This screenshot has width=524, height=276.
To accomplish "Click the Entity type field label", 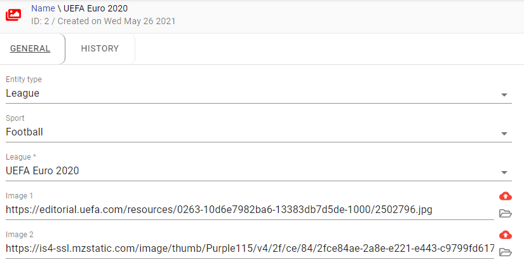I will 24,79.
